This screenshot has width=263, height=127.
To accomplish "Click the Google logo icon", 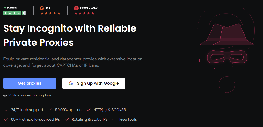I will click(70, 83).
